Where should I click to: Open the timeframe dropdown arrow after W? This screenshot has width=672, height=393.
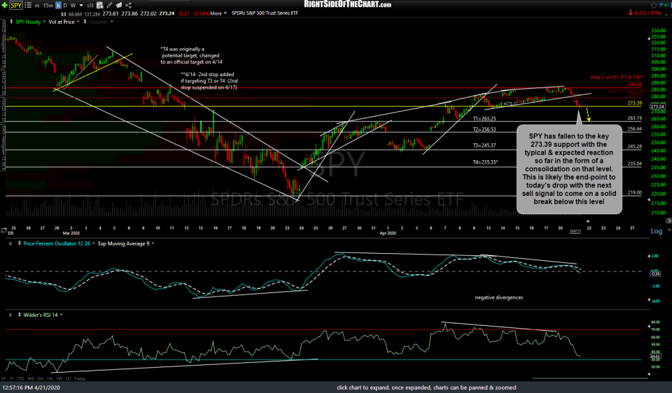(81, 6)
